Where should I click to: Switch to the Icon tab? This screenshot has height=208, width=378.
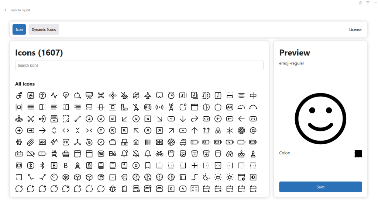pyautogui.click(x=19, y=29)
